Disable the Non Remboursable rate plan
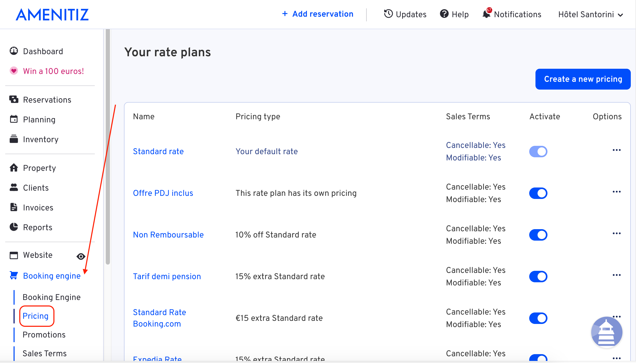 pos(538,235)
